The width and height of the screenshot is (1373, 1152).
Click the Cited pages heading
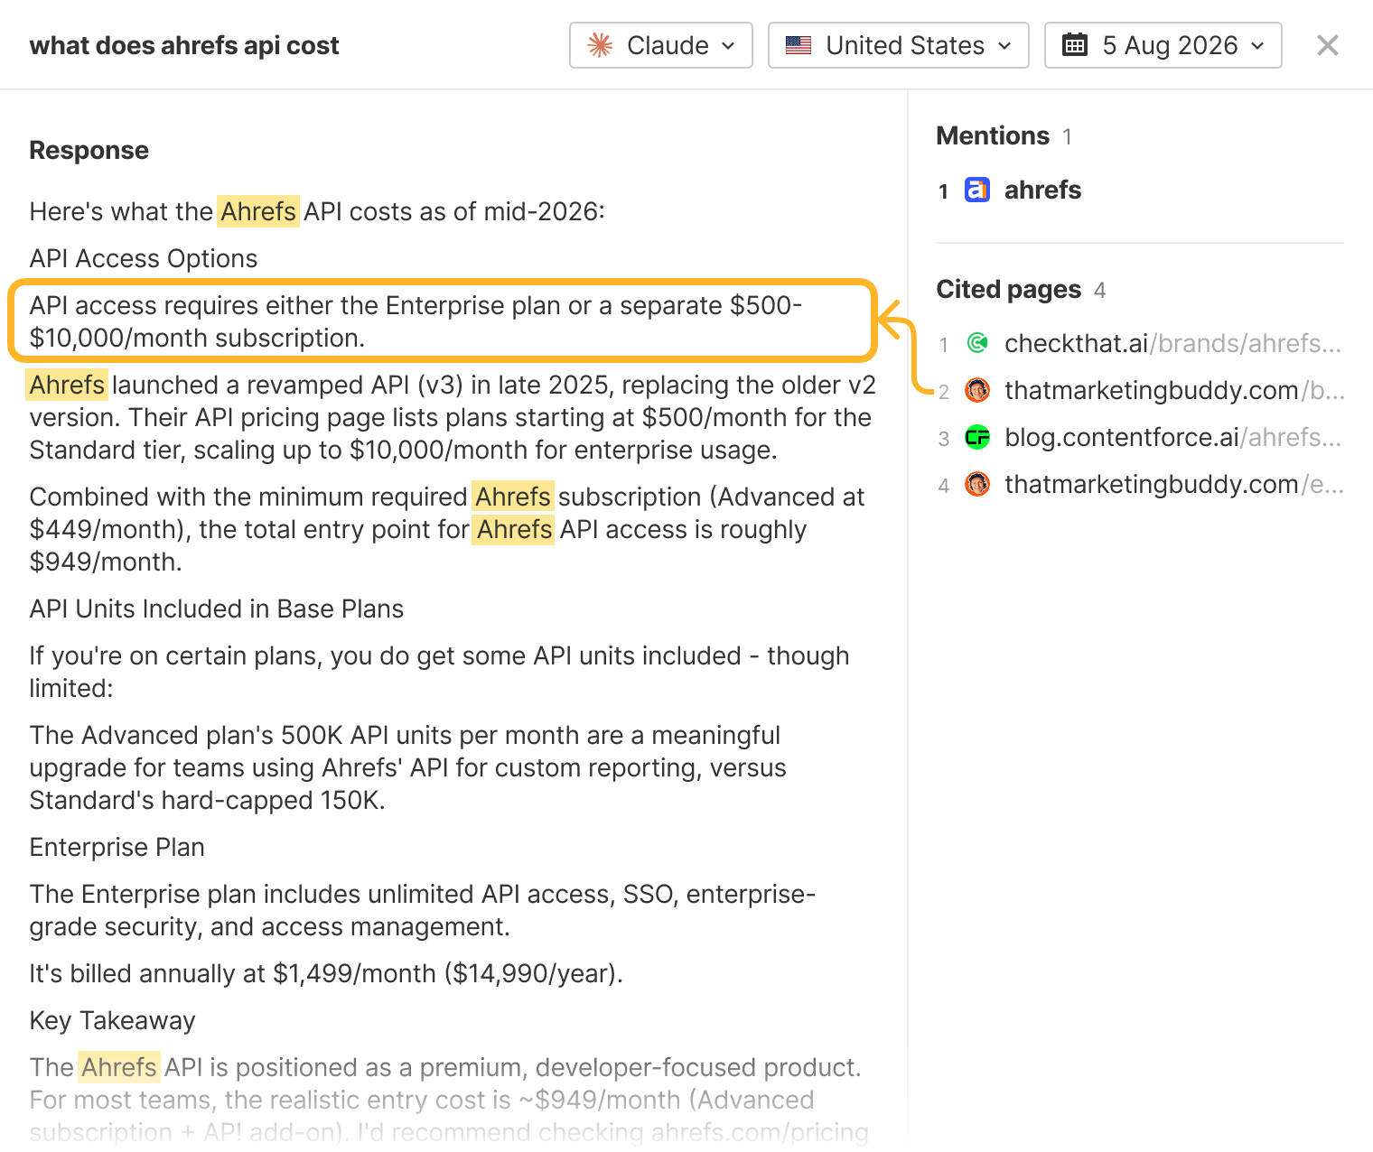1008,289
